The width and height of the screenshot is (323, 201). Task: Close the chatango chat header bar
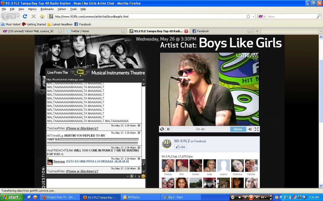coord(144,80)
